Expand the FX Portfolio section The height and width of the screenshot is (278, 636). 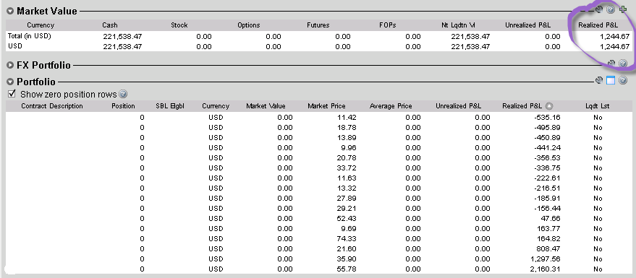[10, 65]
